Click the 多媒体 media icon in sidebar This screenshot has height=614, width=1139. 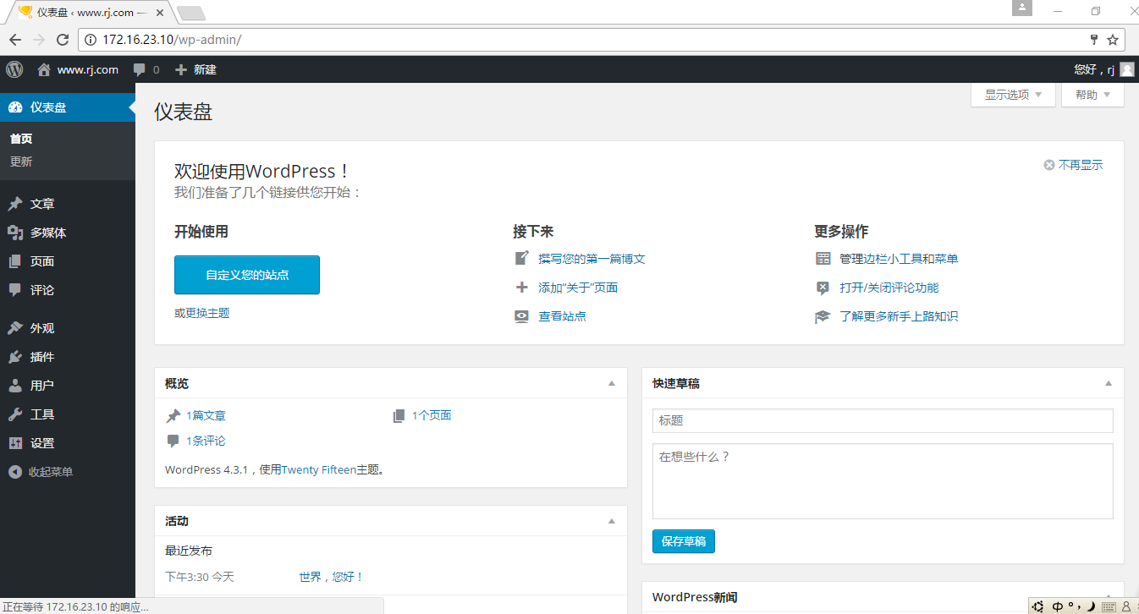(x=15, y=233)
